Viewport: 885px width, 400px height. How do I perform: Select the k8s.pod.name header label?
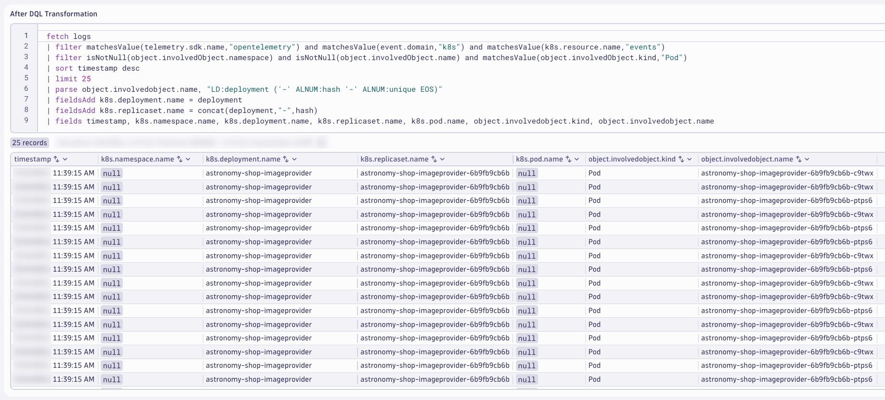(540, 159)
